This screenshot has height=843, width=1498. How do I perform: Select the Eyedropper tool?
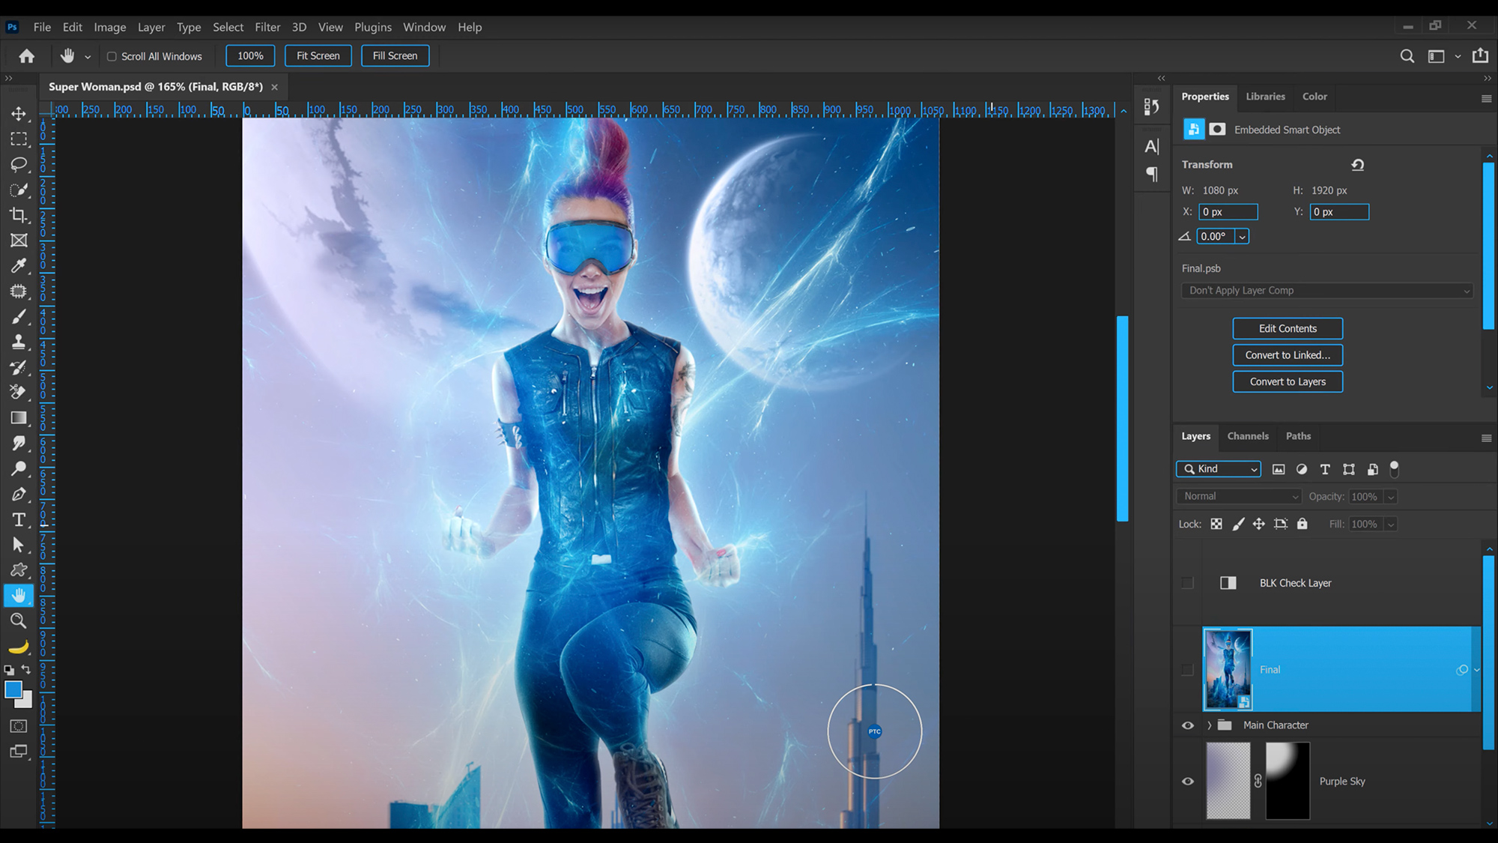coord(19,265)
